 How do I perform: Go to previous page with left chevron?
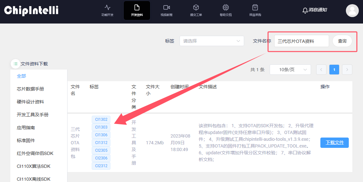click(x=321, y=70)
